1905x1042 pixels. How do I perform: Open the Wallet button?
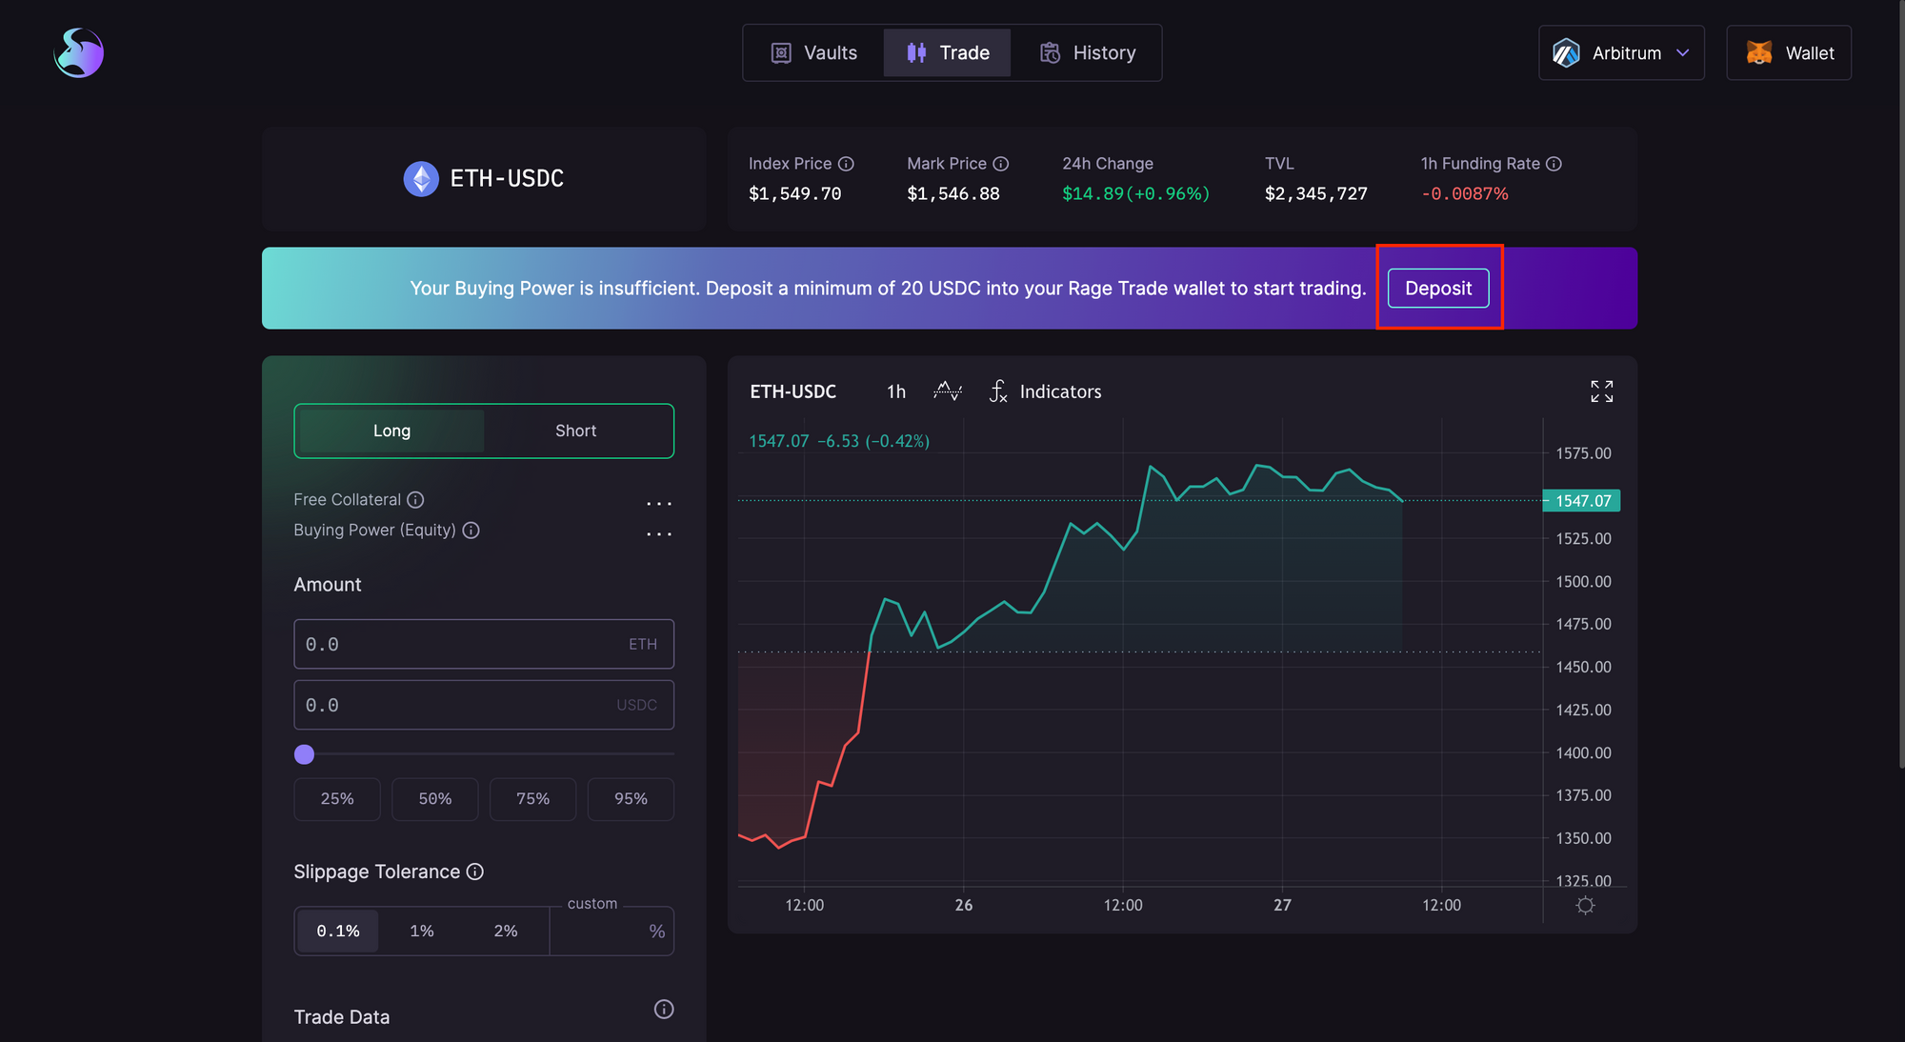(1789, 53)
